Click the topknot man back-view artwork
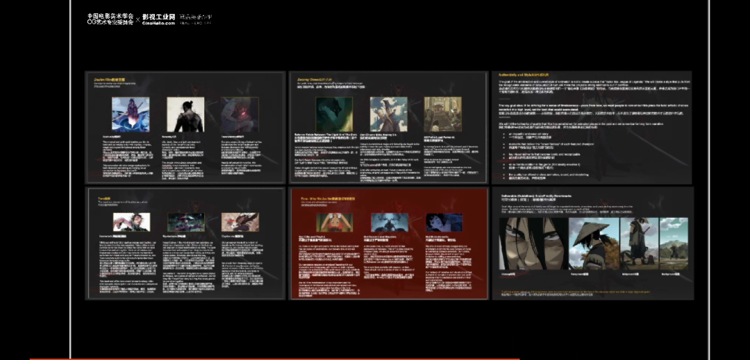This screenshot has width=750, height=360. click(185, 114)
